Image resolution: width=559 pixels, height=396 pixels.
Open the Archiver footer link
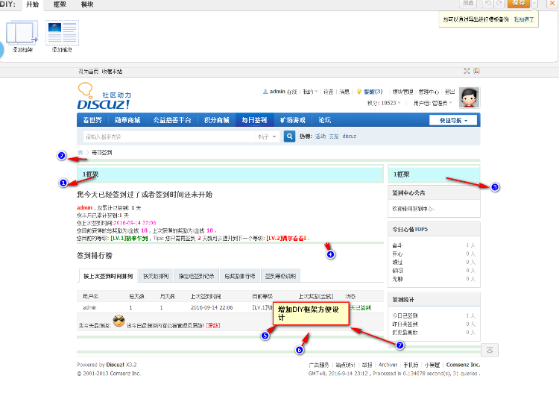point(388,365)
